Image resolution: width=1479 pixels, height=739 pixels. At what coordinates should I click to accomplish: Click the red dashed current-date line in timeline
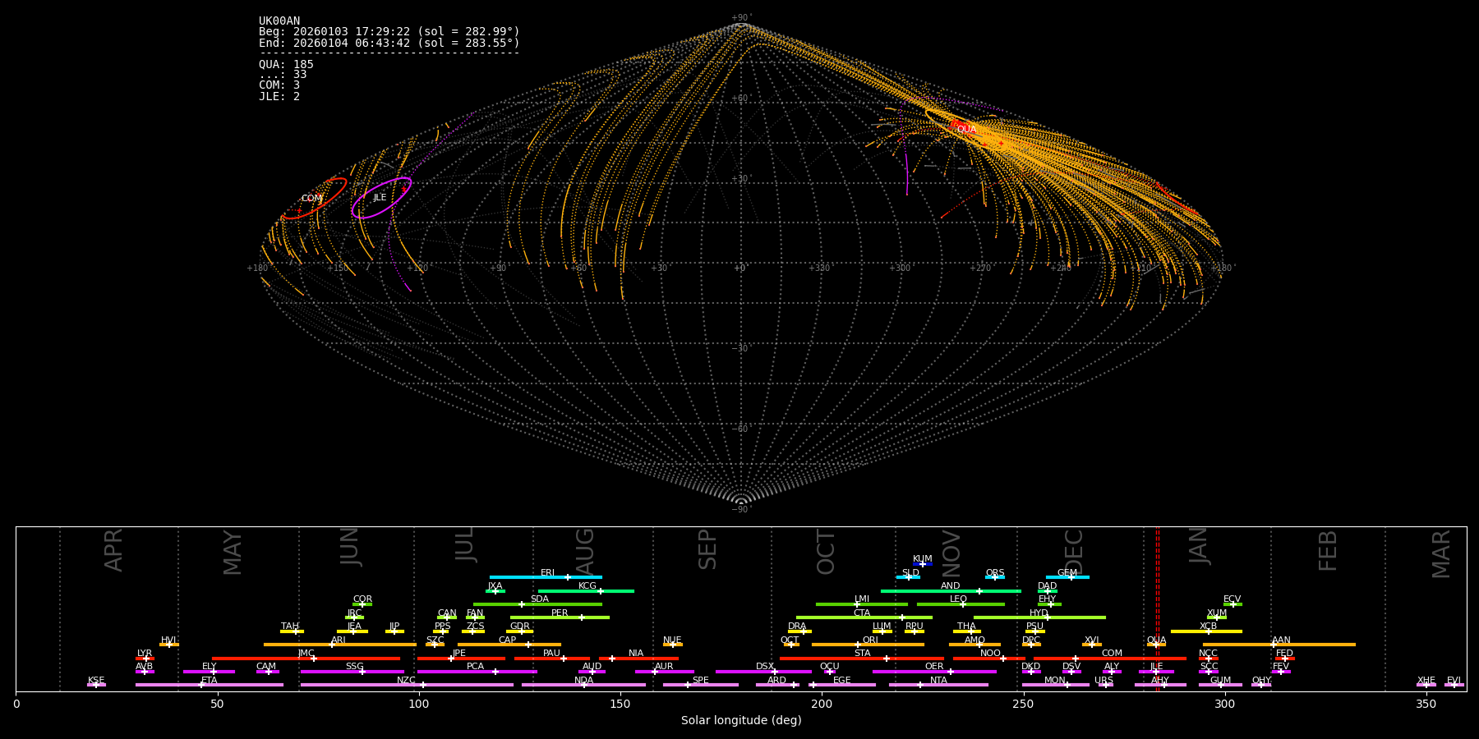[1158, 608]
